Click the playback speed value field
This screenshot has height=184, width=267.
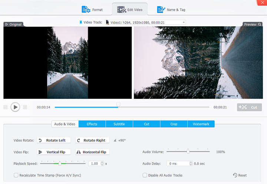pyautogui.click(x=94, y=164)
